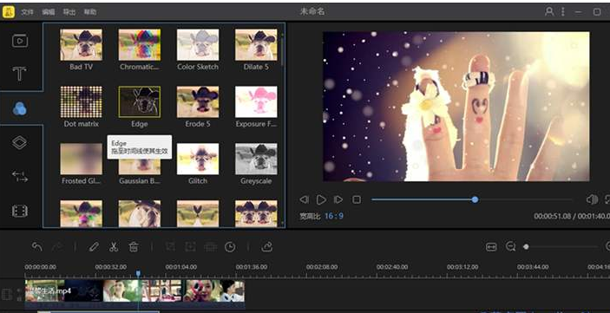Click the trash delete icon
Screen dimensions: 610x313
point(134,246)
